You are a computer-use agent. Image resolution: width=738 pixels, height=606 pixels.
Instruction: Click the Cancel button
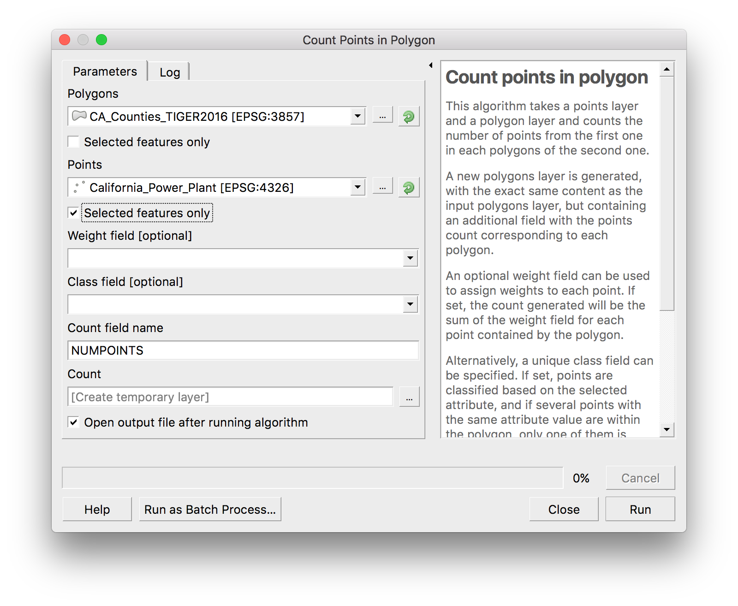(640, 478)
